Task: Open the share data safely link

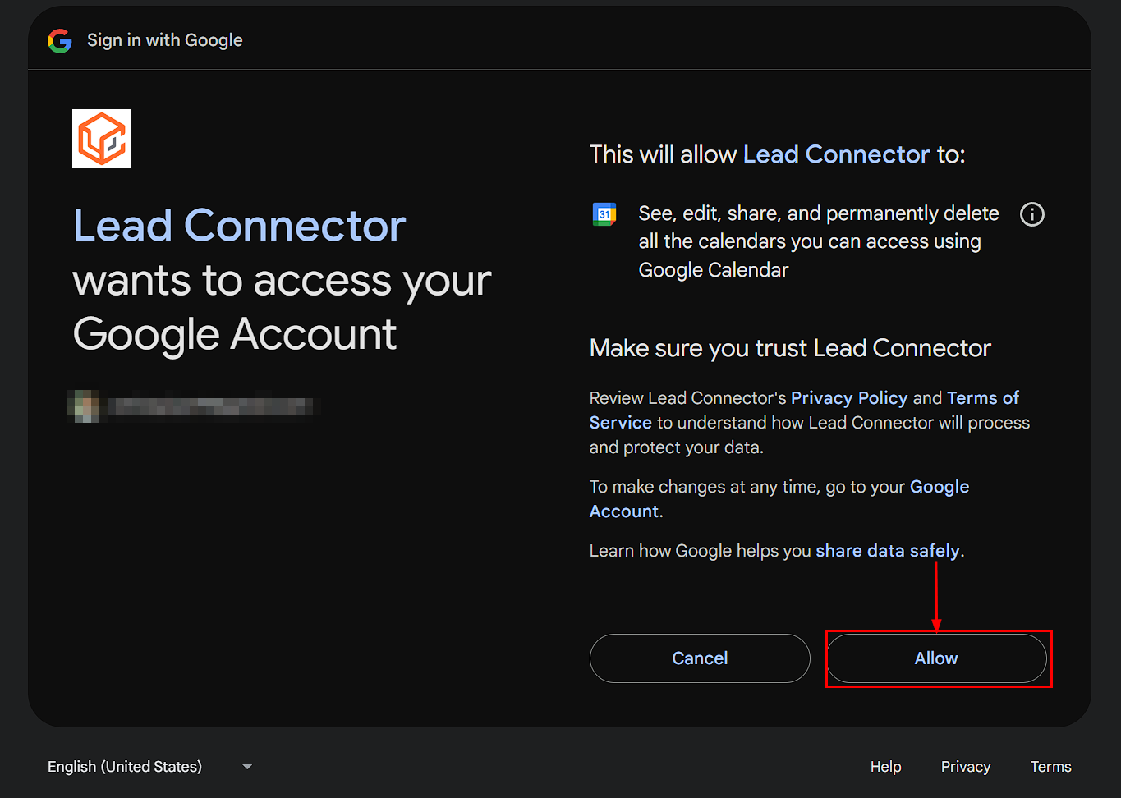Action: [887, 550]
